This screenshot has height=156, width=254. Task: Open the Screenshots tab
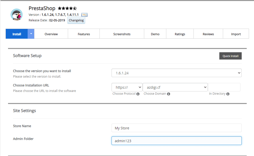coord(122,34)
